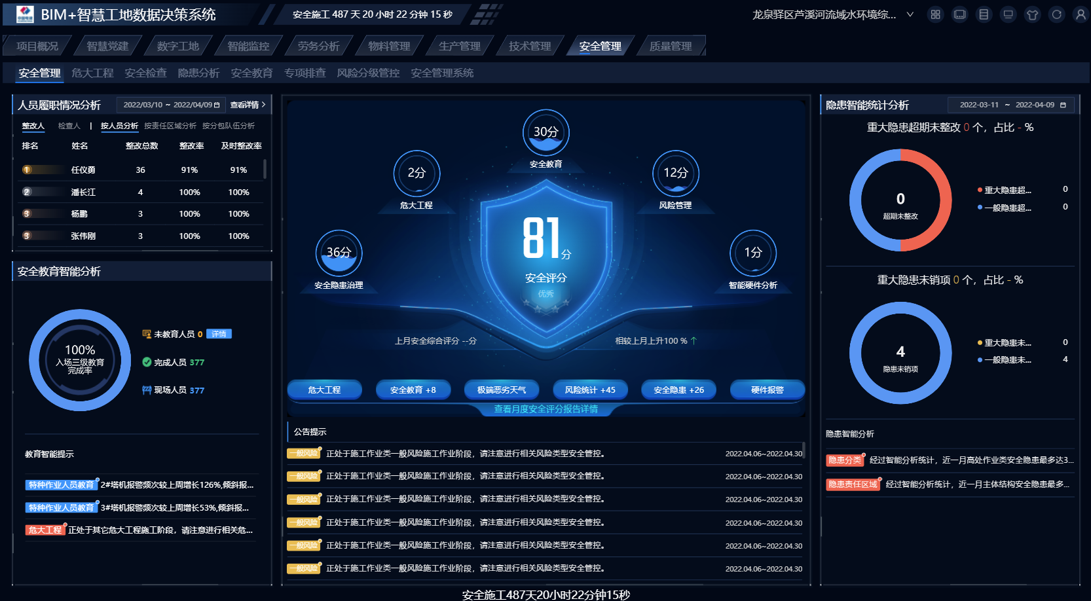Click the 36分 安全隐患治理 score circle

point(339,253)
